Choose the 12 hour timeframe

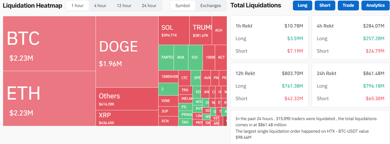coord(124,6)
